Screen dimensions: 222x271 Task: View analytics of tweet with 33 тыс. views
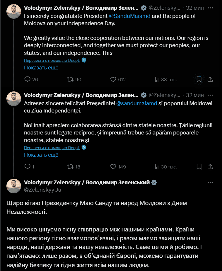pyautogui.click(x=156, y=79)
